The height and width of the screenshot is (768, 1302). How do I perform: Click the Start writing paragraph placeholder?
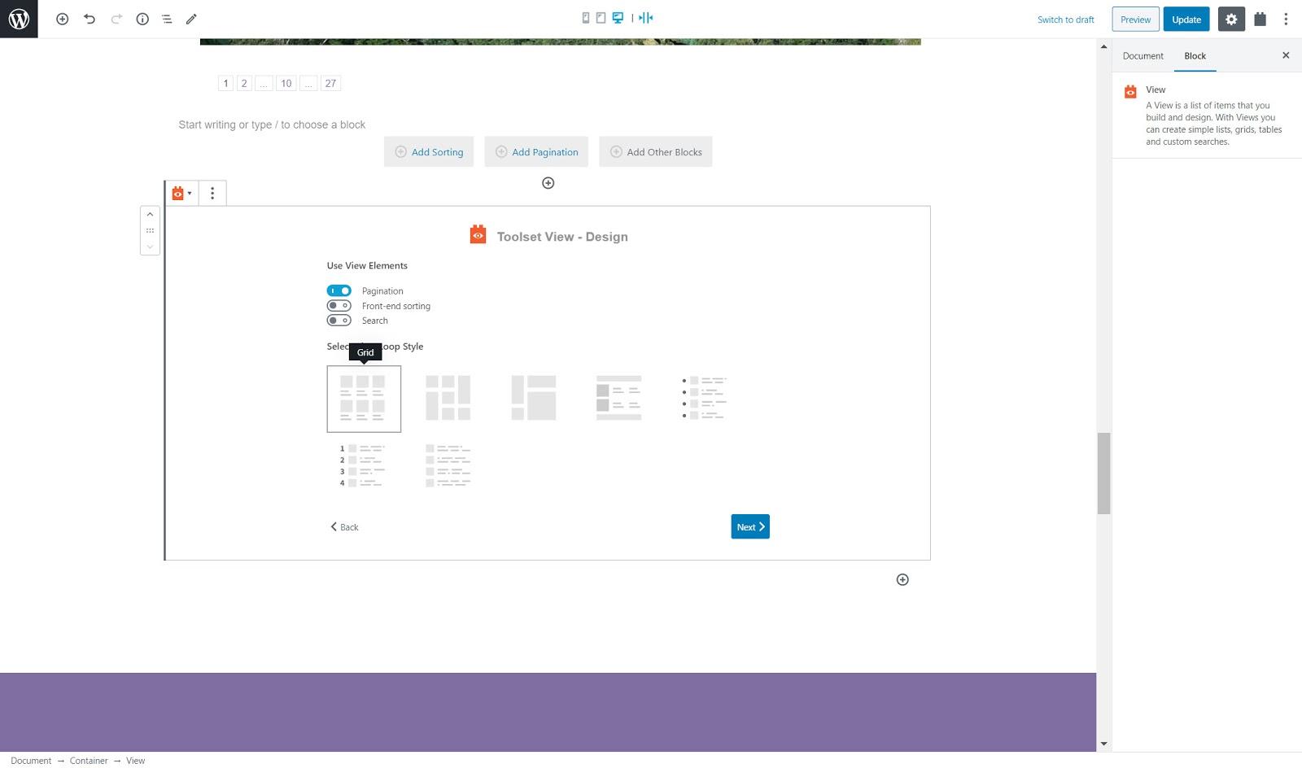(272, 124)
